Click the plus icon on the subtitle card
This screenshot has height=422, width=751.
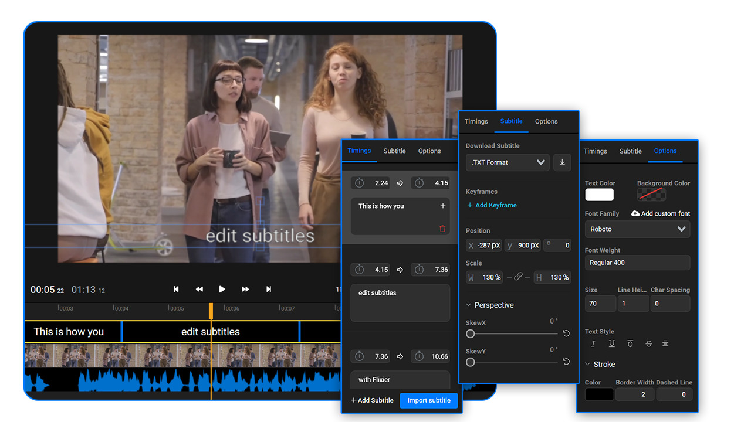(x=444, y=206)
